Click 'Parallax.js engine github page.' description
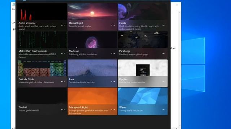 point(134,54)
